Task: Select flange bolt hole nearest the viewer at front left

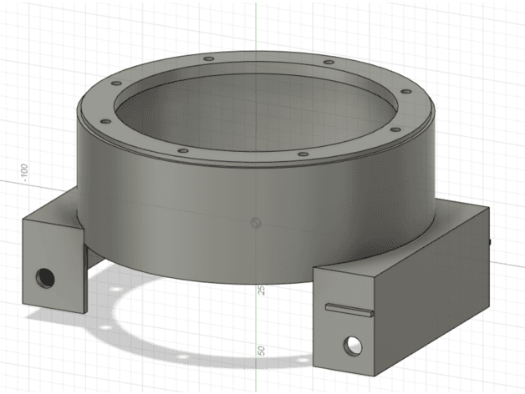Action: (x=183, y=151)
